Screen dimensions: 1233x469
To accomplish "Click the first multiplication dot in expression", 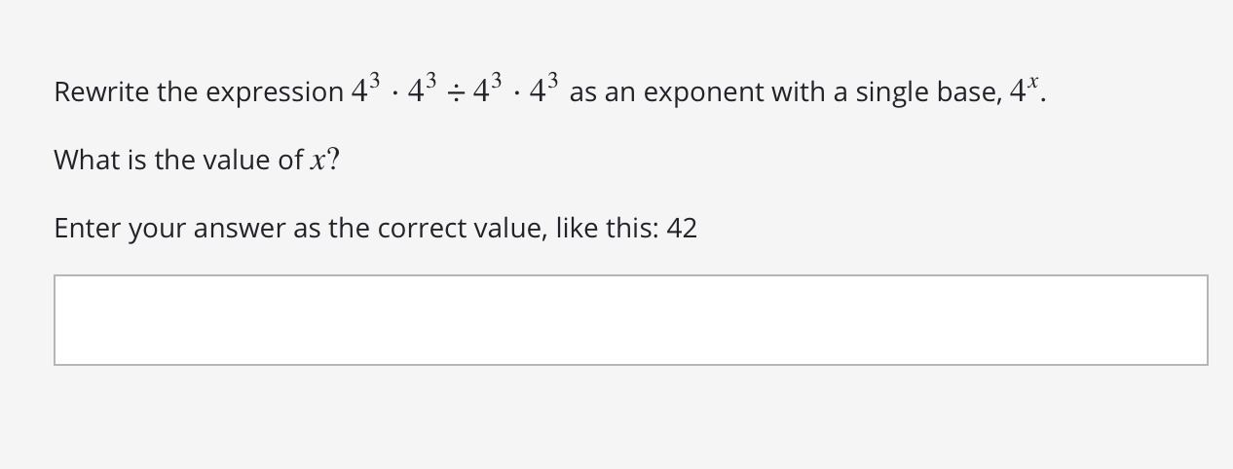I will (x=393, y=93).
